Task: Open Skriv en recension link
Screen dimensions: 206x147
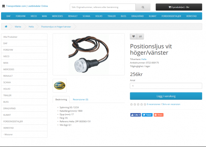Action: coord(171,104)
